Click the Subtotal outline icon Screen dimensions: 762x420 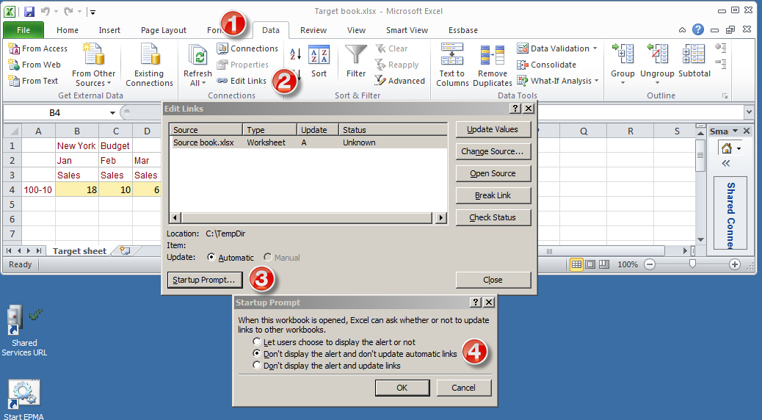(694, 54)
